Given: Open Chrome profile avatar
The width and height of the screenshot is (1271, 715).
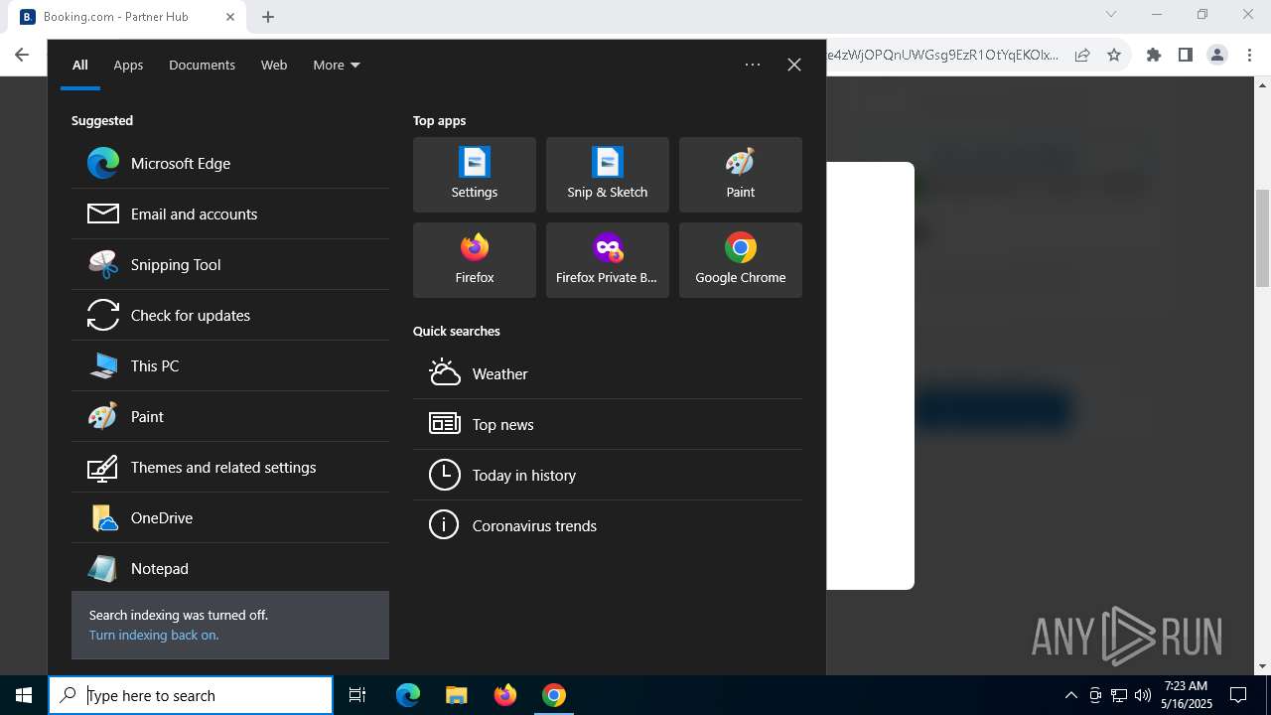Looking at the screenshot, I should (1217, 56).
